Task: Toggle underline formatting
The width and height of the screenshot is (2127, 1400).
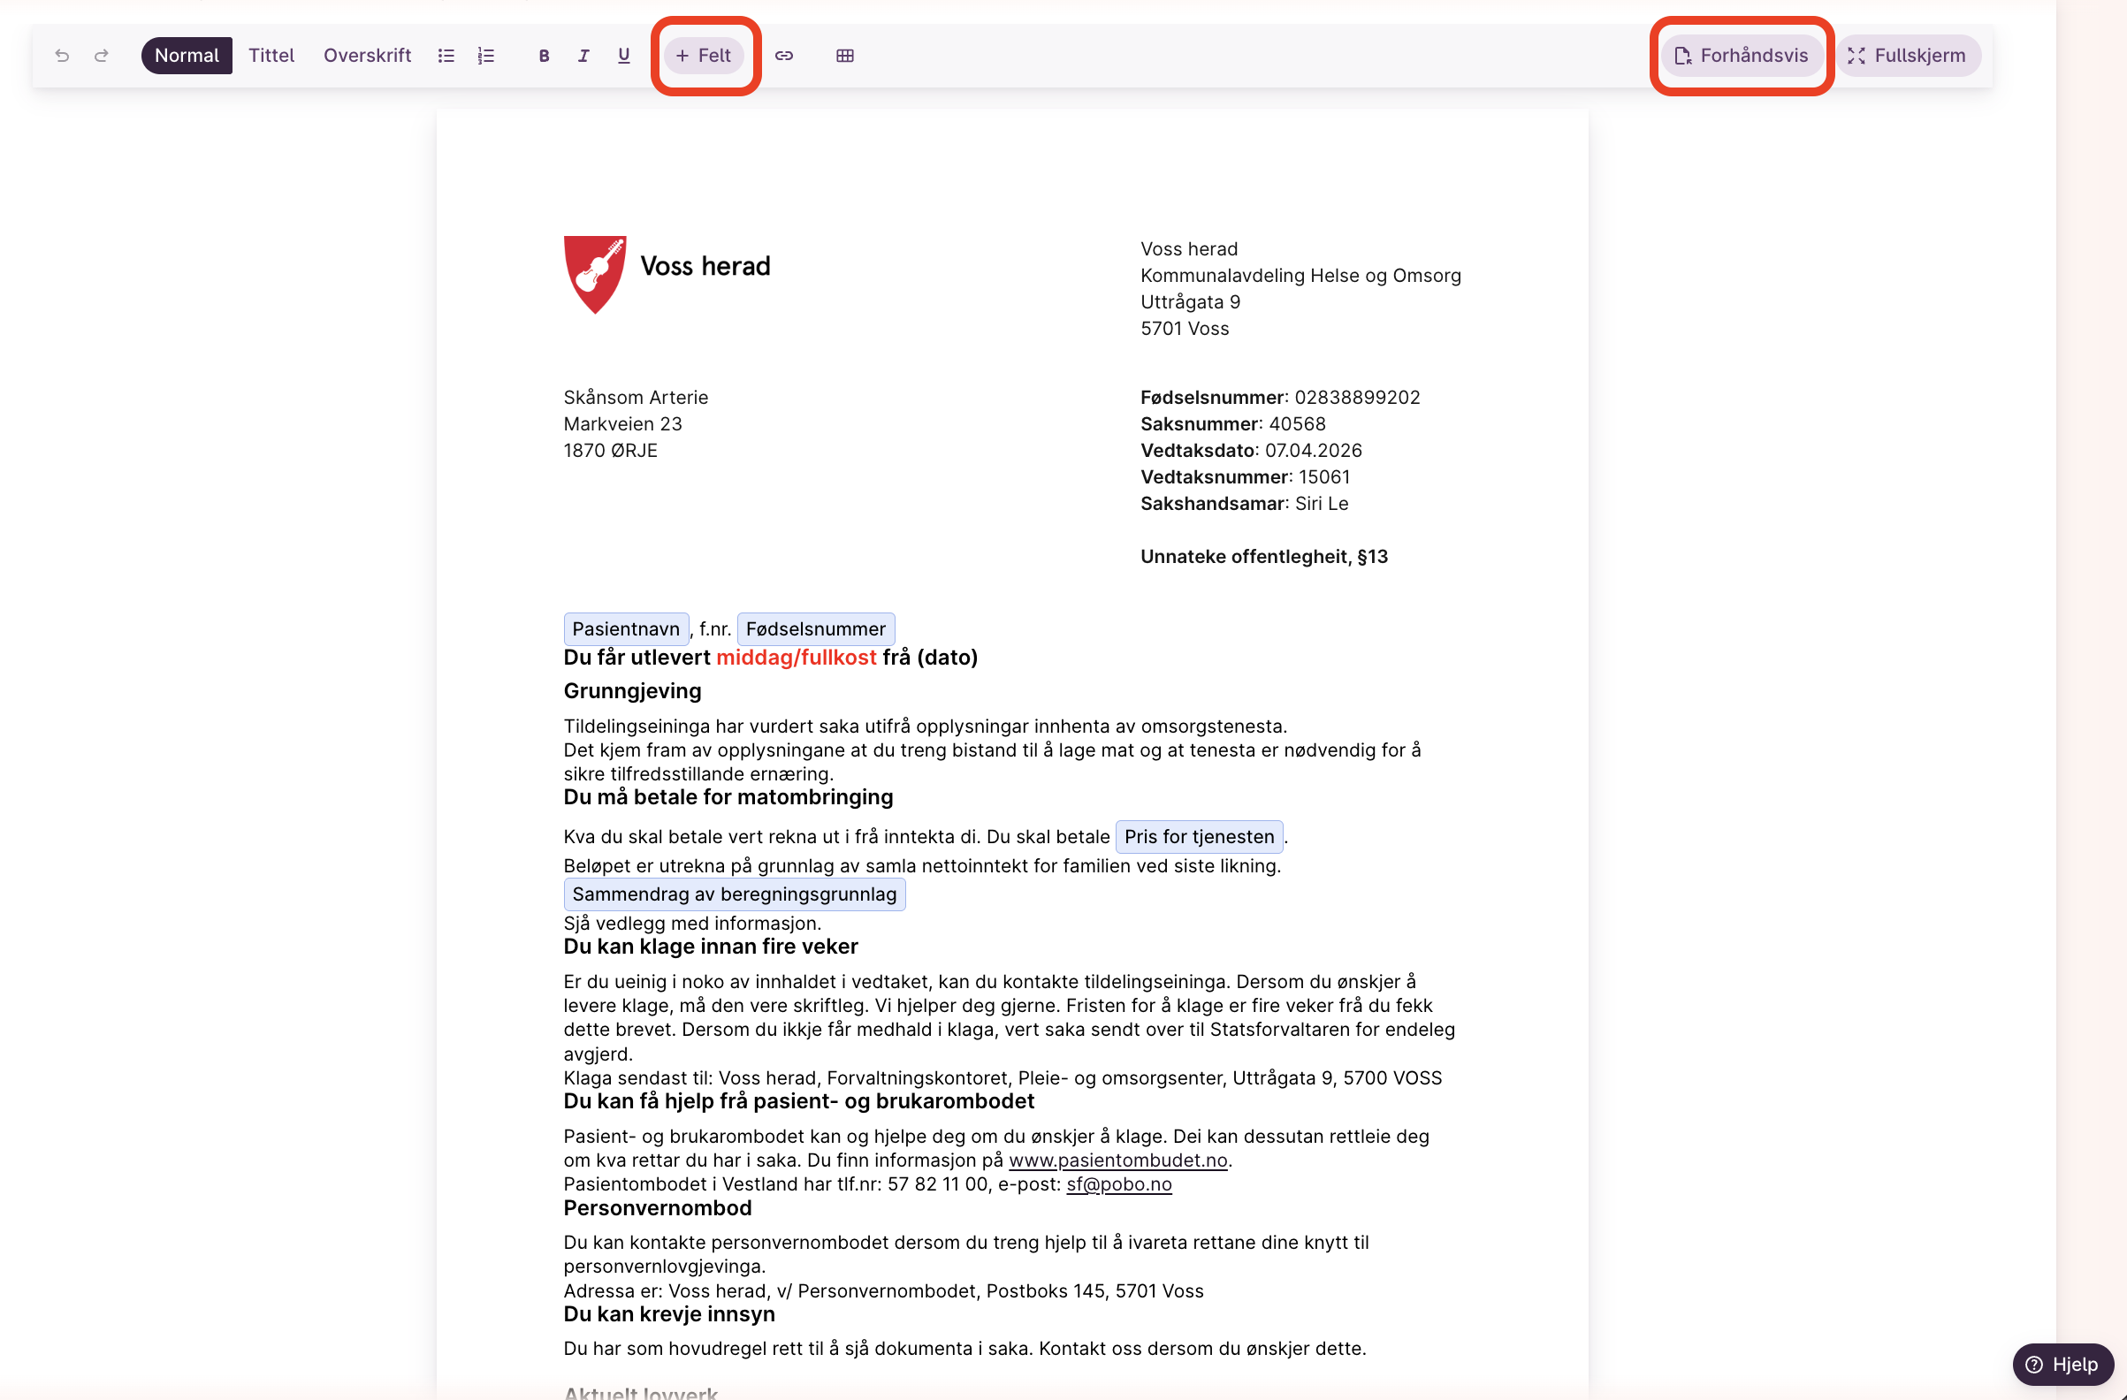Action: click(624, 56)
